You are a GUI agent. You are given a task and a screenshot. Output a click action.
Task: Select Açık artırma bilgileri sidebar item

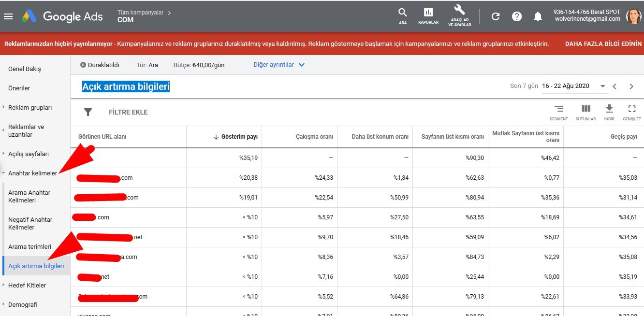36,266
